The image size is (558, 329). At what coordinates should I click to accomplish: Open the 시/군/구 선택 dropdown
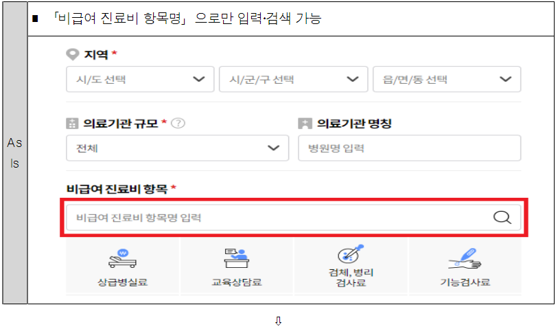pos(293,79)
